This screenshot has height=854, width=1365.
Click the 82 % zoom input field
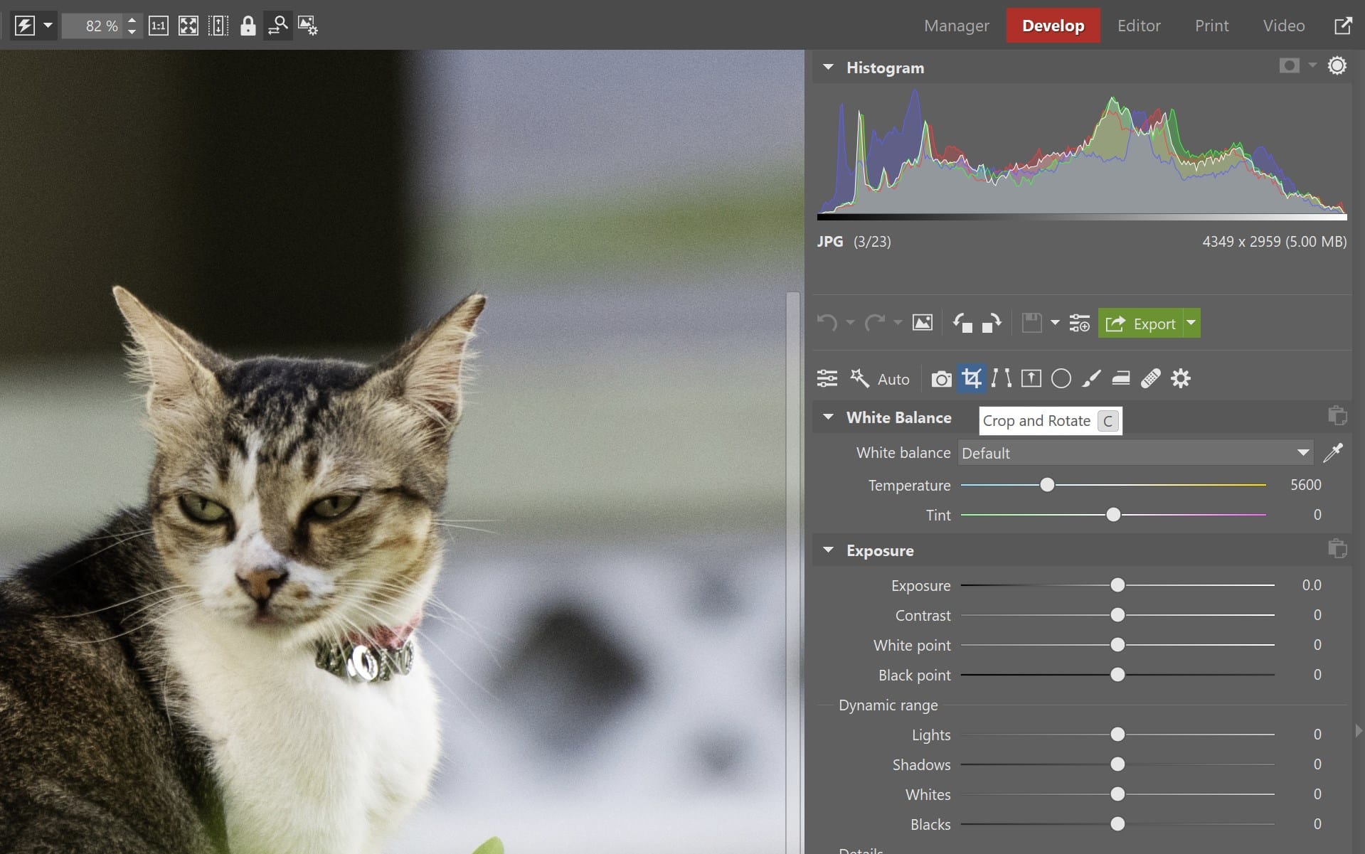[x=93, y=26]
